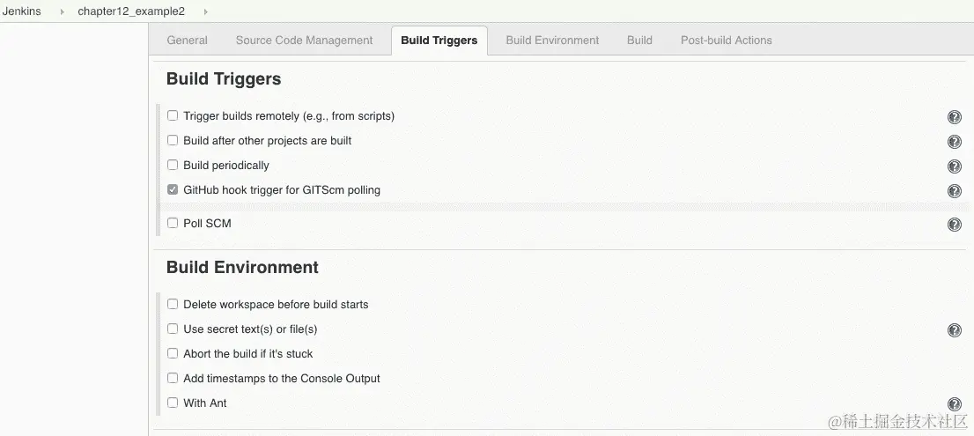Viewport: 974px width, 436px height.
Task: Switch to the Source Code Management tab
Action: point(304,41)
